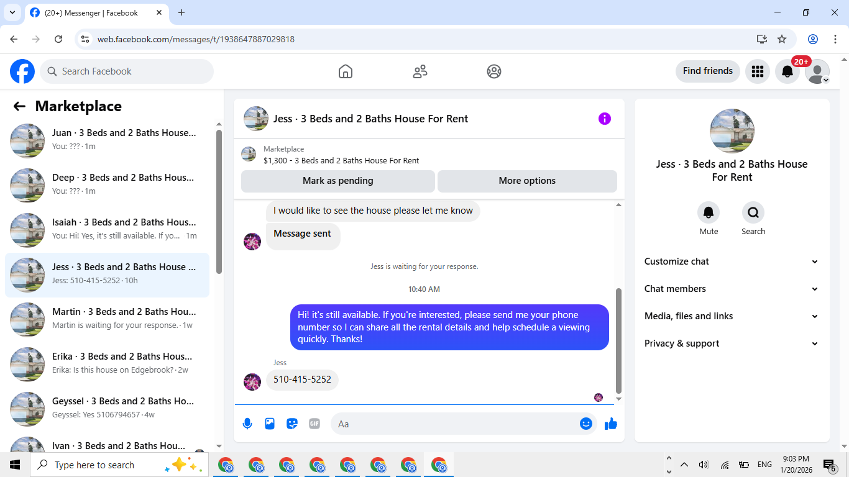Open the notifications bell icon
Image resolution: width=849 pixels, height=477 pixels.
[x=787, y=71]
